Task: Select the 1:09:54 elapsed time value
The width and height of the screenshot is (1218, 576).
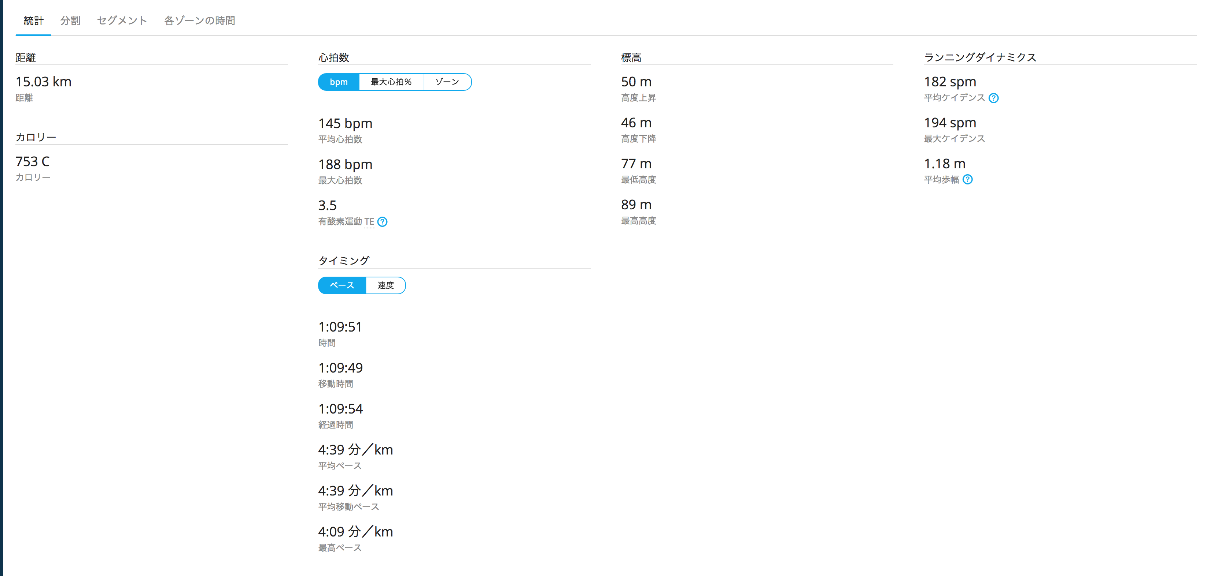Action: pos(340,409)
